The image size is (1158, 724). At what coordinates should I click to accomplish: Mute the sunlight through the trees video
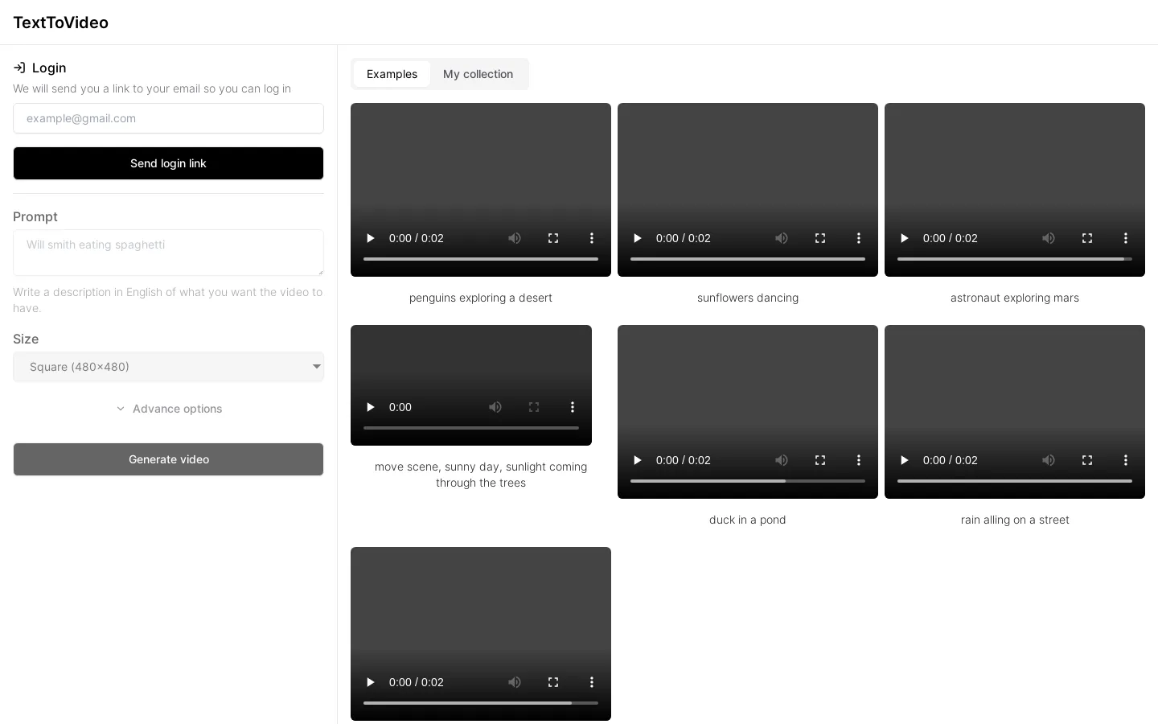495,407
